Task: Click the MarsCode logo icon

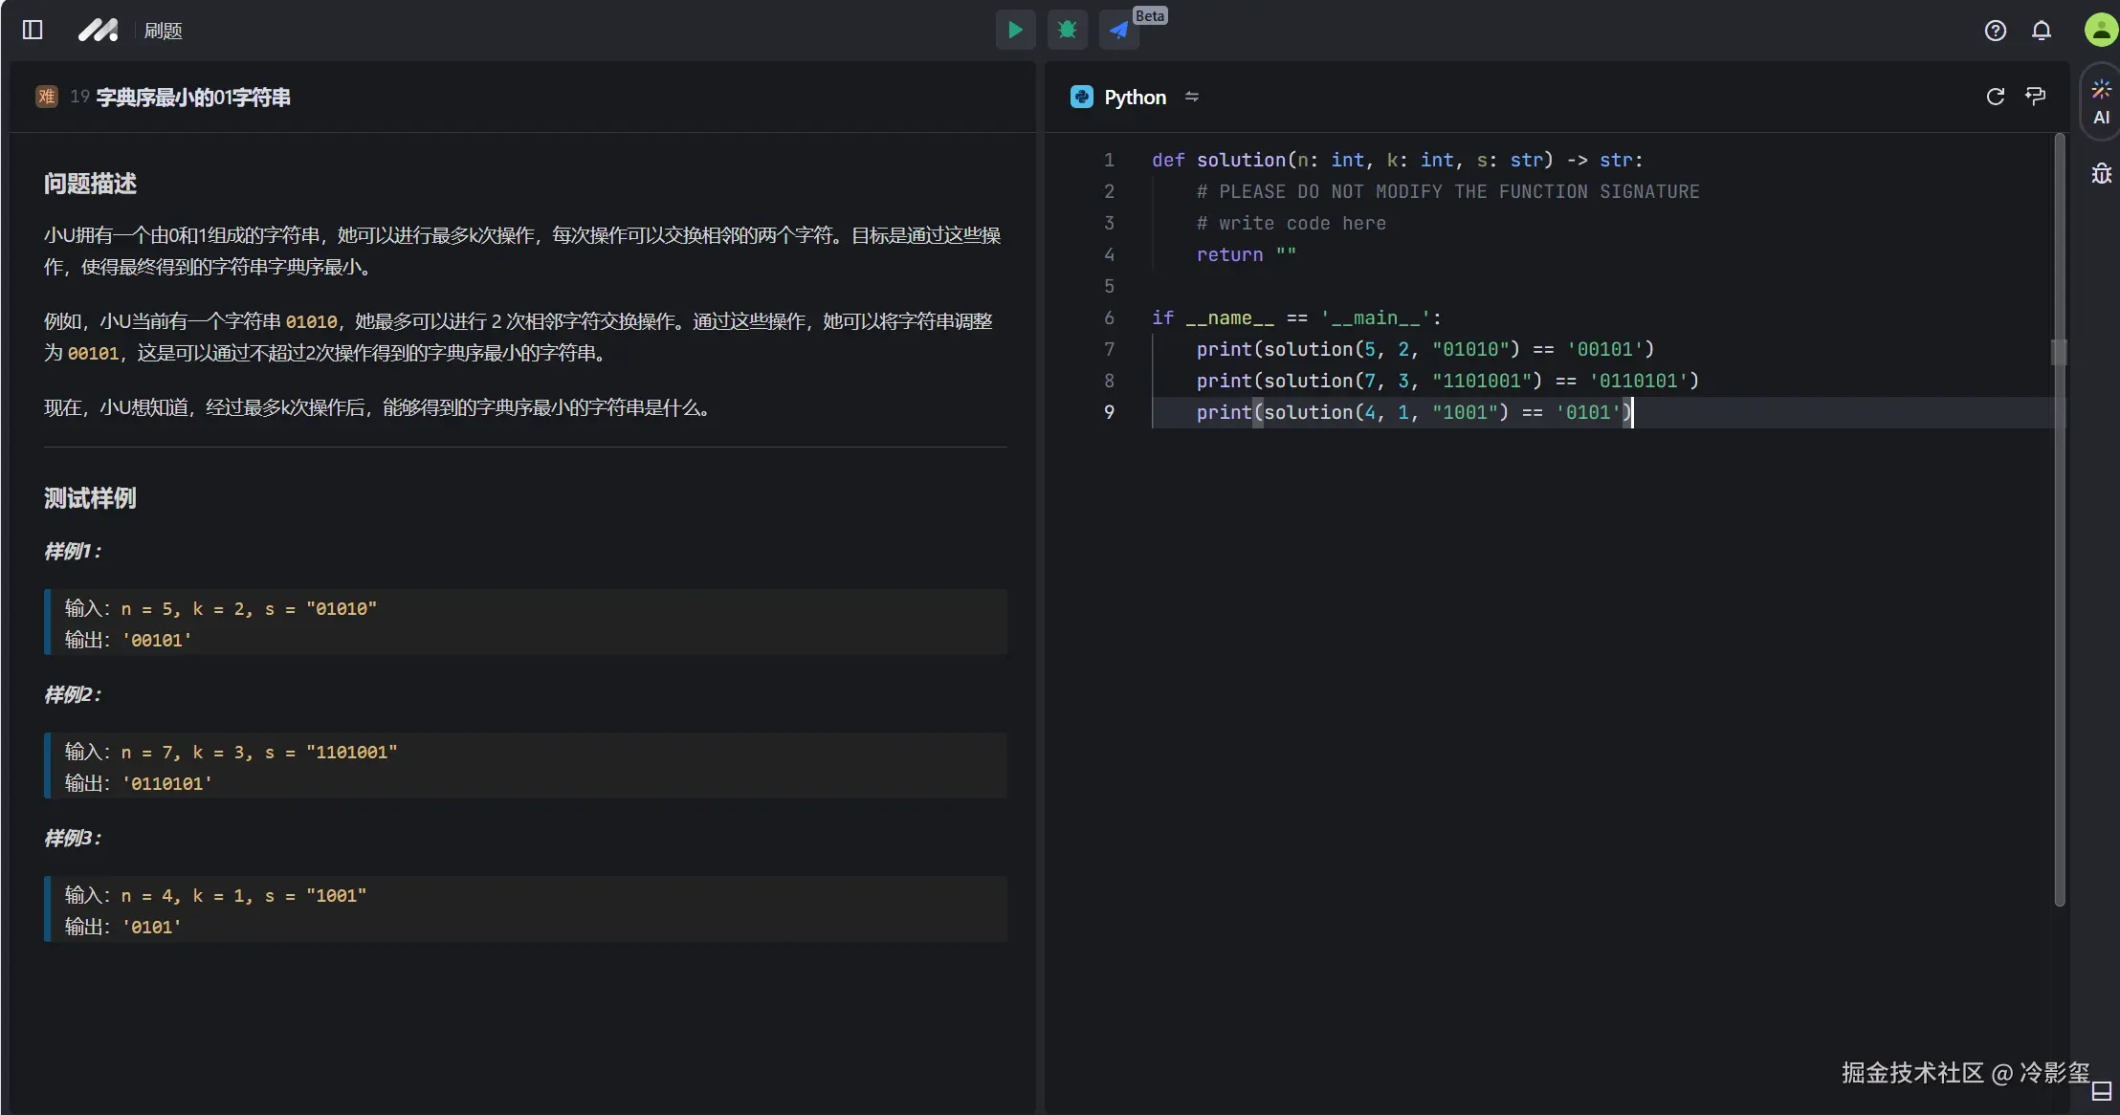Action: point(98,30)
